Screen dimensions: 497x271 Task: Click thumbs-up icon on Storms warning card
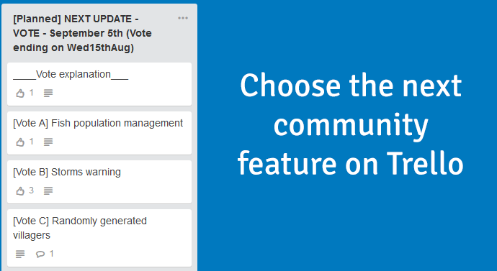click(20, 191)
